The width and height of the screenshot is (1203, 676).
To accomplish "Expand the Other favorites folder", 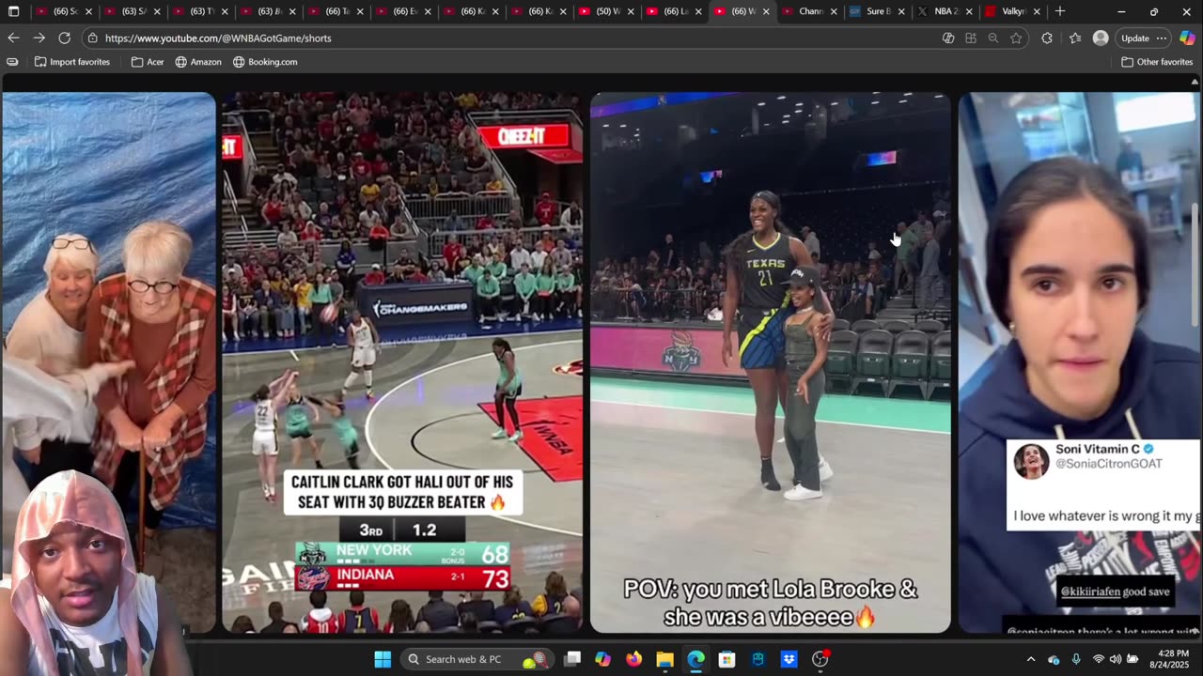I will tap(1157, 62).
